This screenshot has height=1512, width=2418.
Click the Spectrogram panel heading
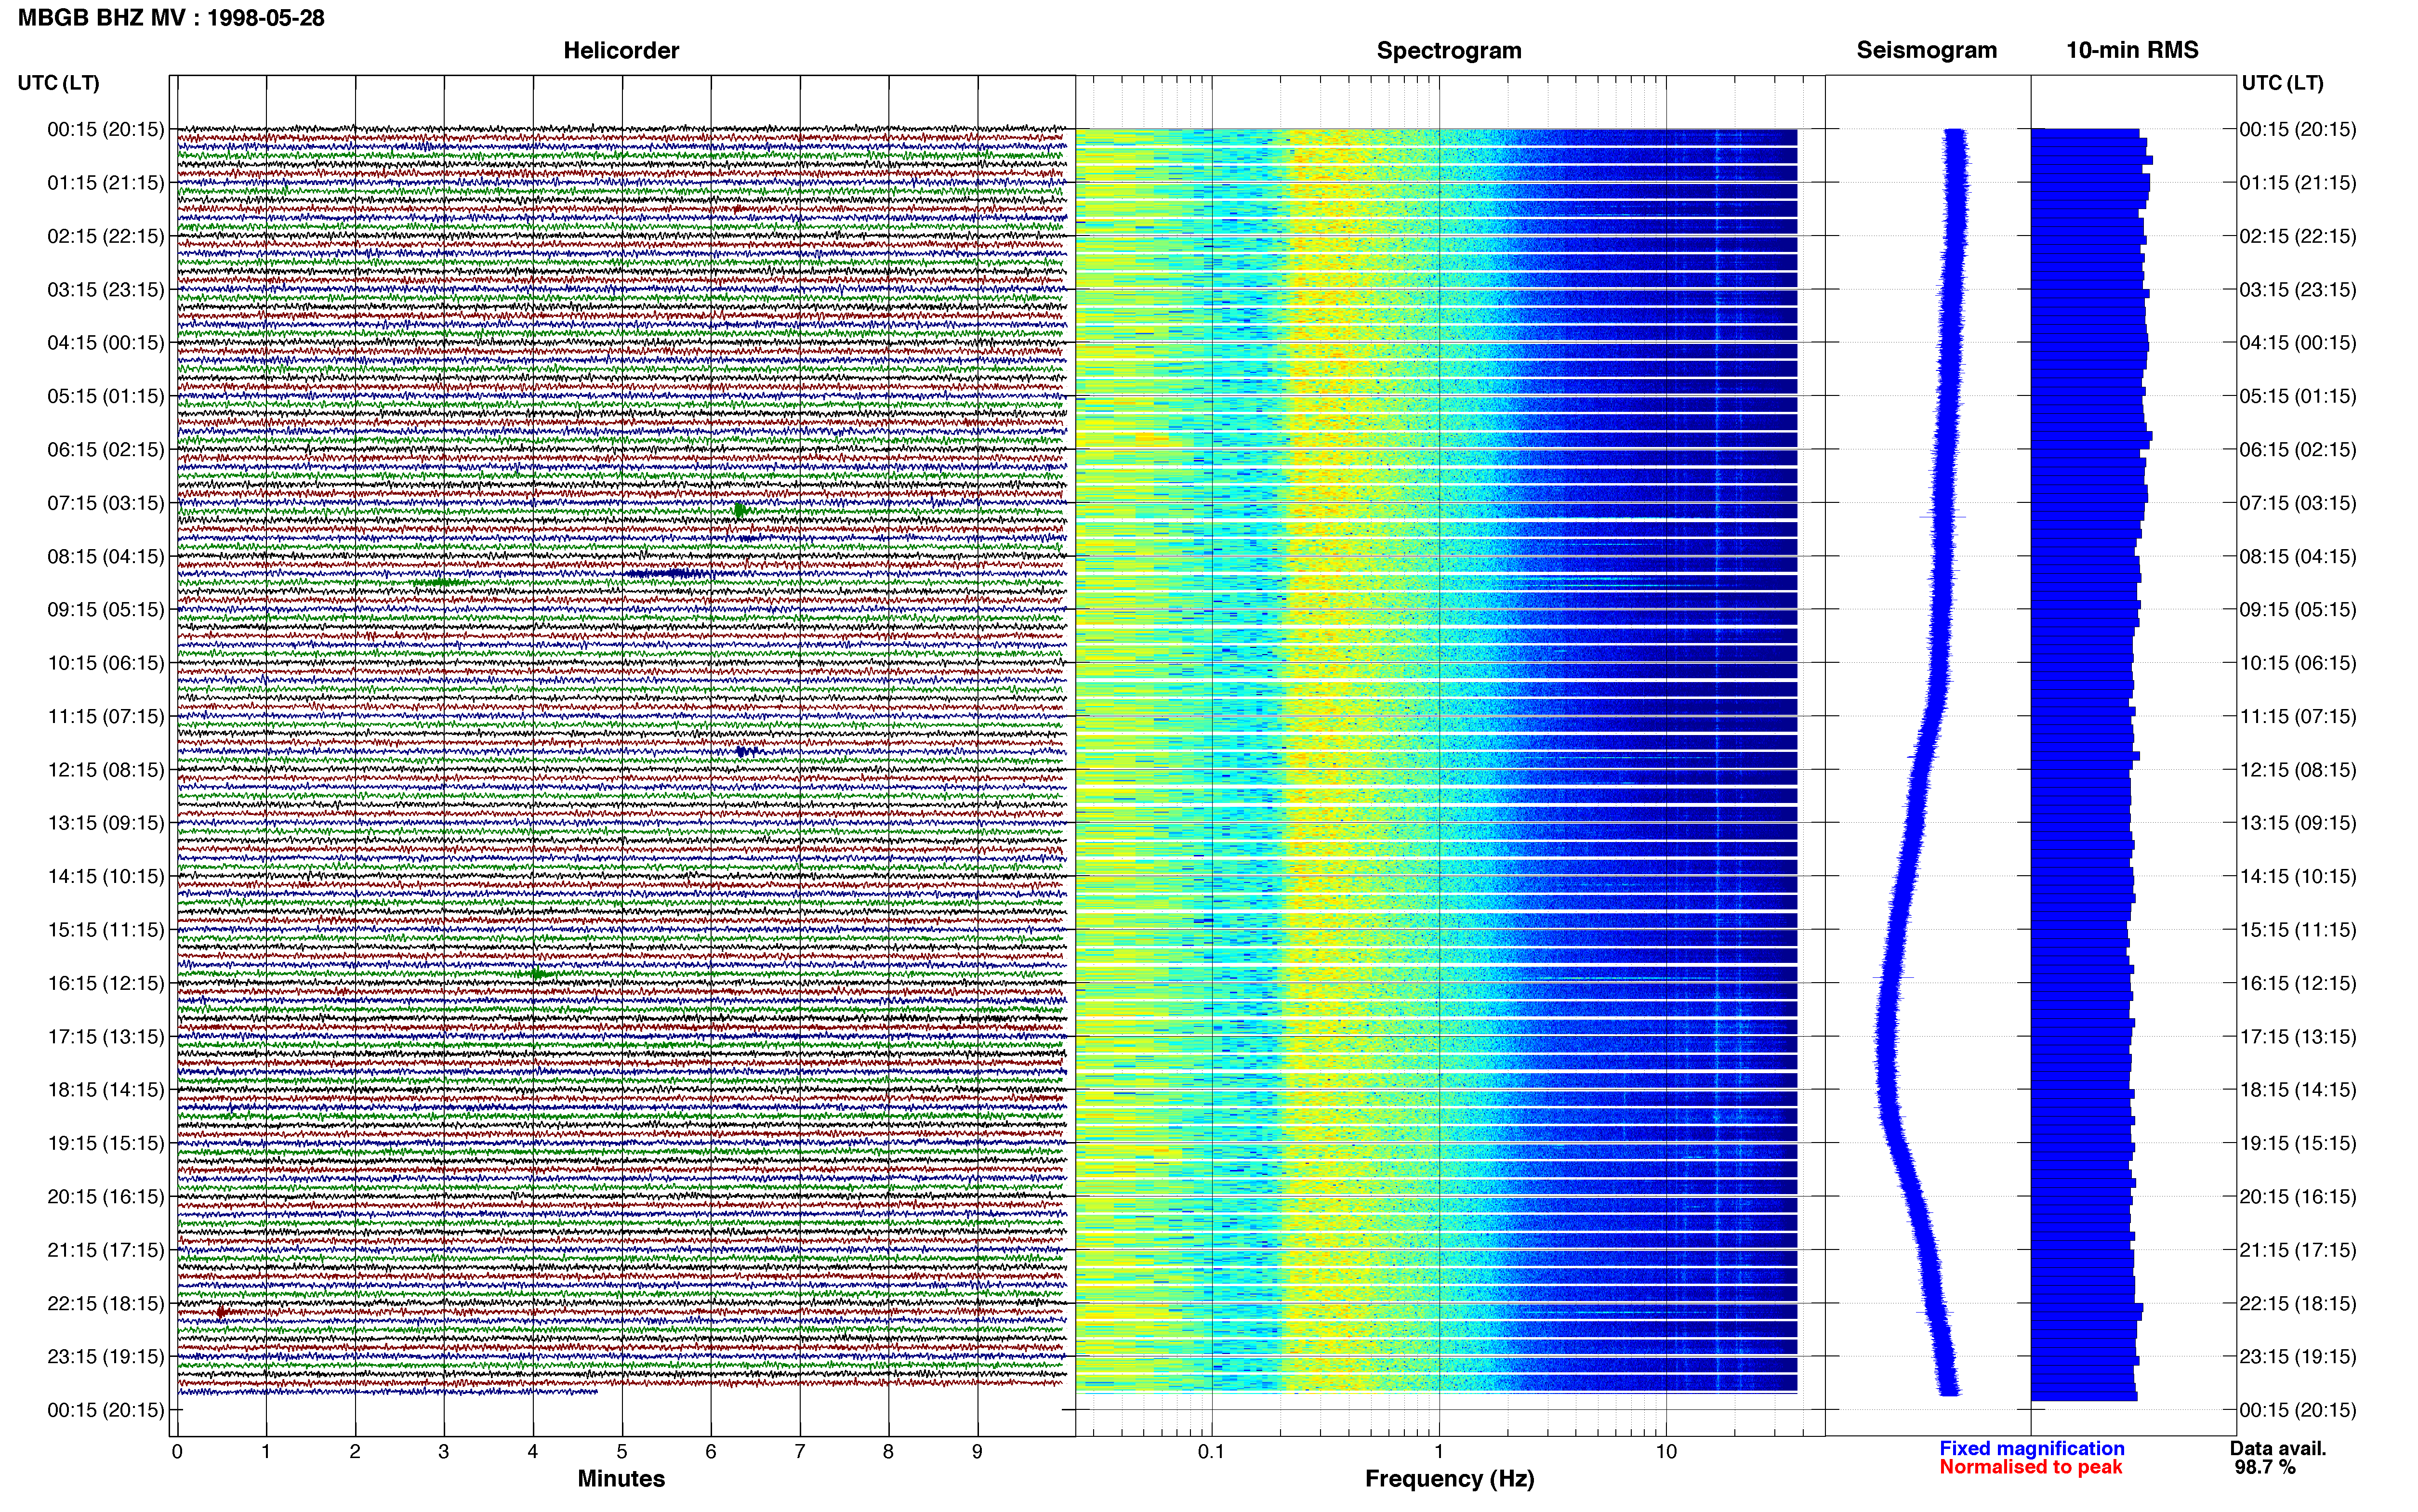[1449, 50]
